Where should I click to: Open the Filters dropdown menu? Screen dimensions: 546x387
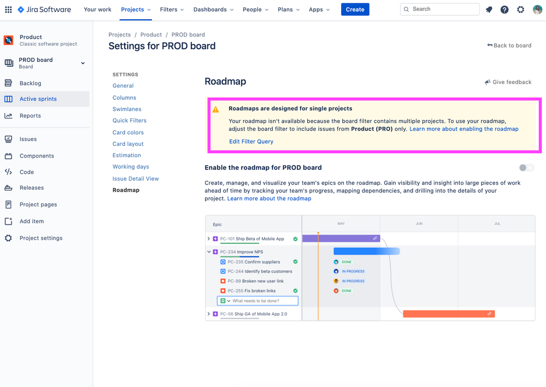pyautogui.click(x=172, y=10)
